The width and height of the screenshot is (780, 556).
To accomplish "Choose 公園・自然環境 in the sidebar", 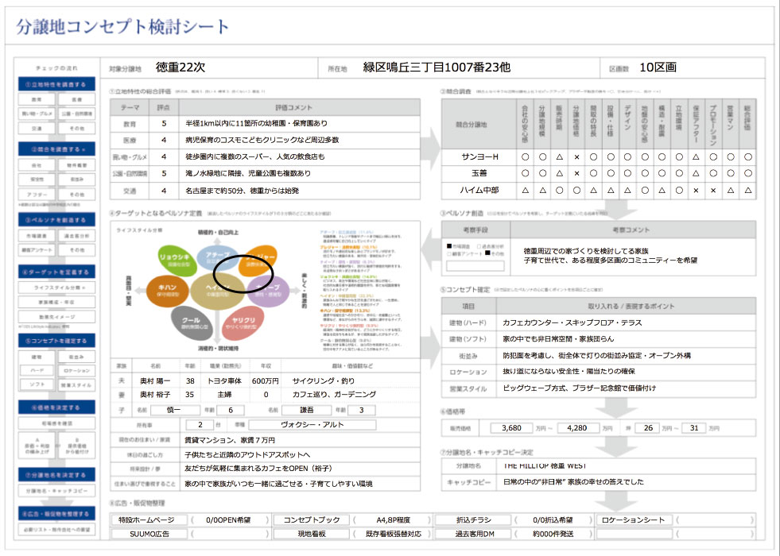I will click(76, 114).
